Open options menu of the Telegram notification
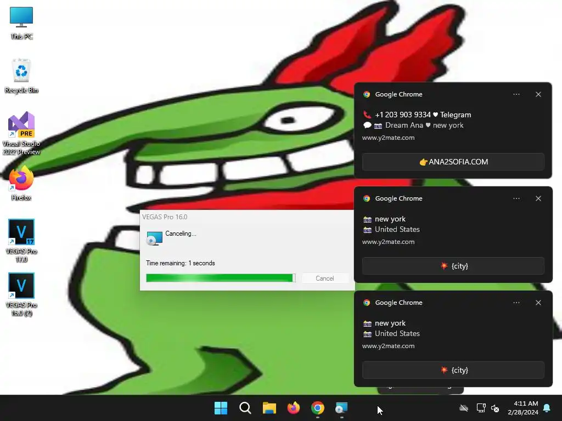Screen dimensions: 562x421 tap(516, 94)
